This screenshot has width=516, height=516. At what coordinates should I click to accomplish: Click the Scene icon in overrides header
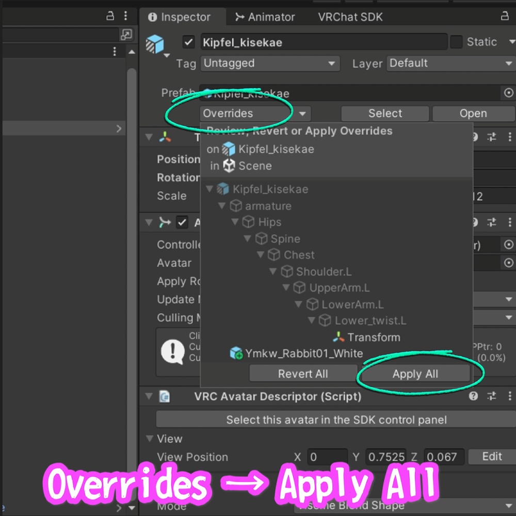(x=229, y=166)
